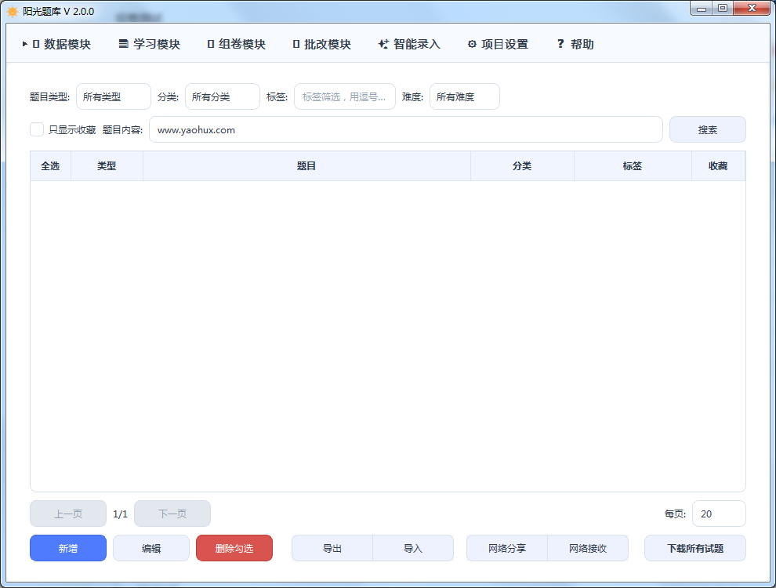Click the red 删除勾选 button
The image size is (776, 588).
234,548
